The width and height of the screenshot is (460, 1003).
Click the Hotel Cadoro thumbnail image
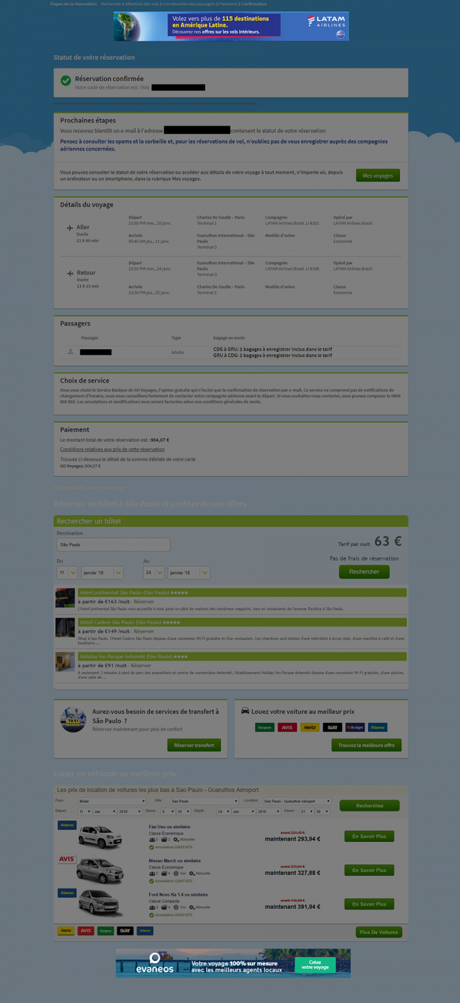[x=65, y=627]
